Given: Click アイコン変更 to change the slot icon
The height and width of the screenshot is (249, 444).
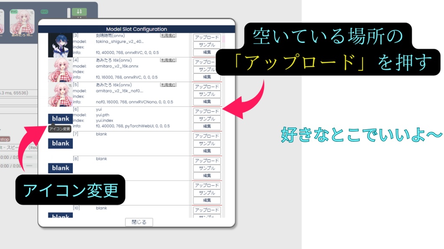Looking at the screenshot, I should (60, 128).
